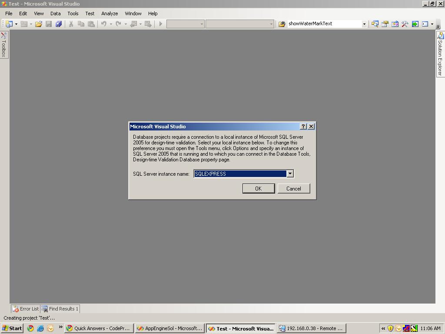This screenshot has width=445, height=334.
Task: Launch Internet Explorer from quick launch
Action: pos(40,328)
